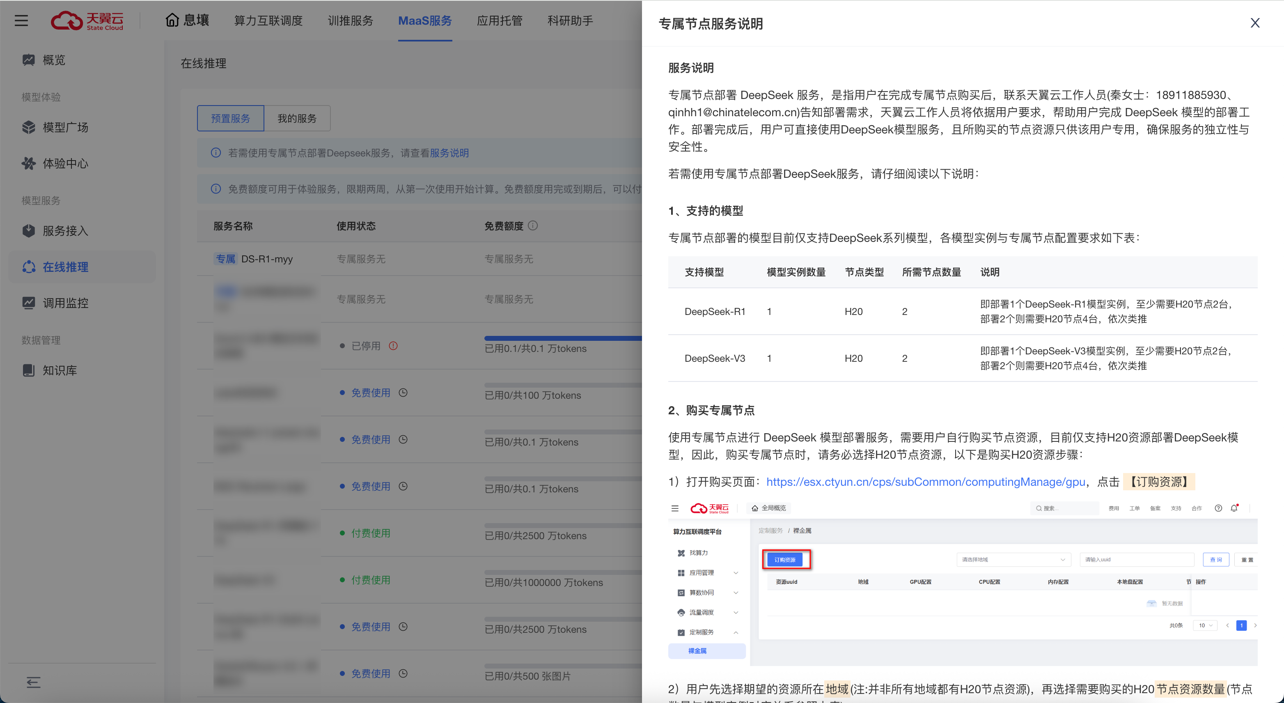Click the 支持模型 column header
Viewport: 1284px width, 703px height.
pyautogui.click(x=704, y=272)
